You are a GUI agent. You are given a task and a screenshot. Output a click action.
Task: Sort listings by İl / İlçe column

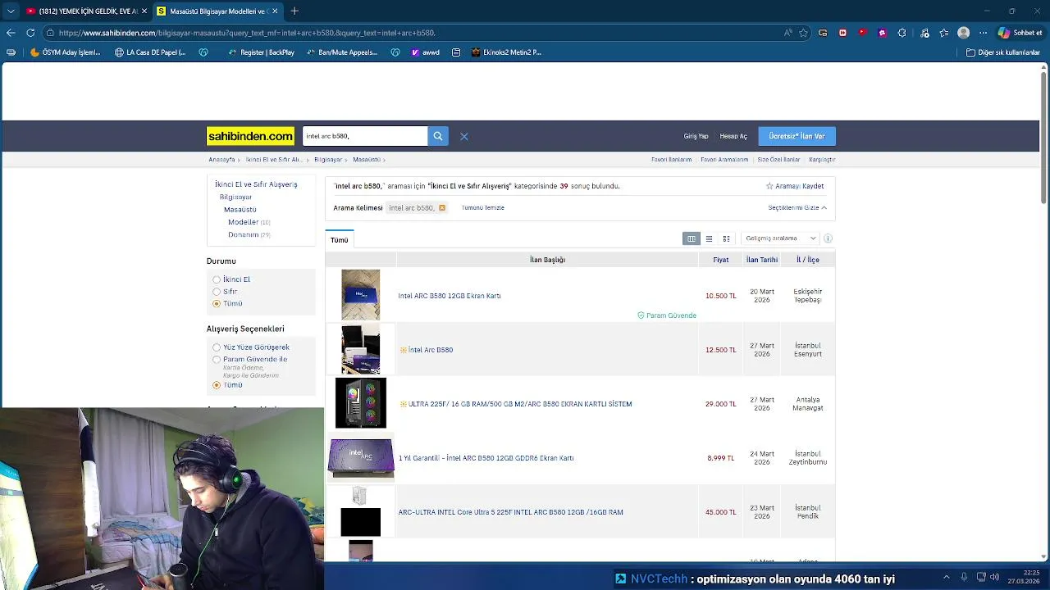pyautogui.click(x=808, y=260)
